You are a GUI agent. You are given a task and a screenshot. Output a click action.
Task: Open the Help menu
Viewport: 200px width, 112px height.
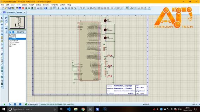tap(69, 5)
